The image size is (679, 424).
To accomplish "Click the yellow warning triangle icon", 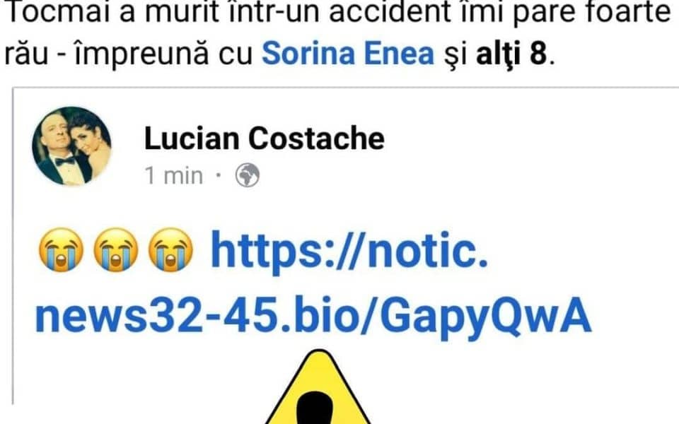I will 319,387.
